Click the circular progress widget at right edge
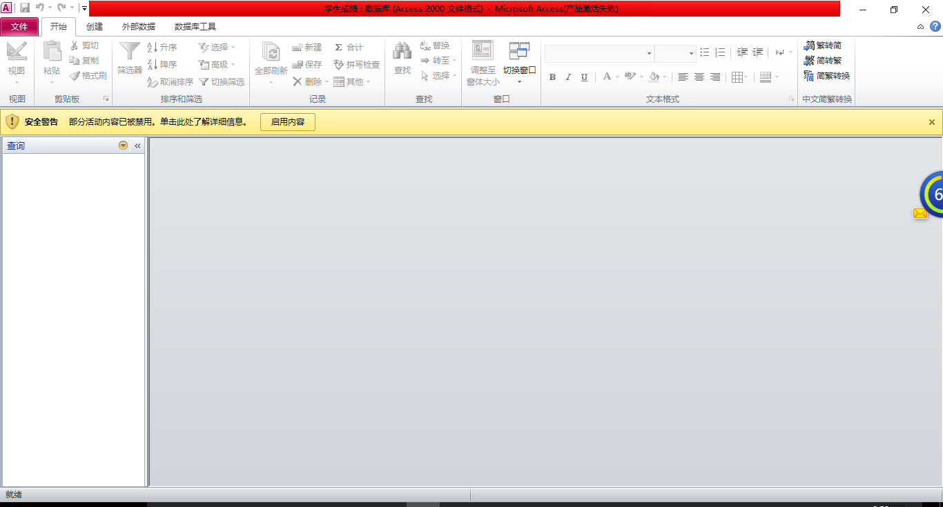This screenshot has width=943, height=507. (933, 195)
